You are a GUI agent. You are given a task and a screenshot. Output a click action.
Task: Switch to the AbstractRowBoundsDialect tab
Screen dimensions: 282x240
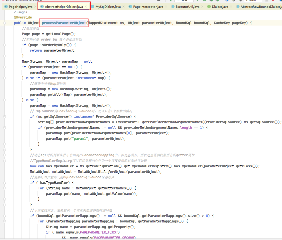click(x=260, y=7)
